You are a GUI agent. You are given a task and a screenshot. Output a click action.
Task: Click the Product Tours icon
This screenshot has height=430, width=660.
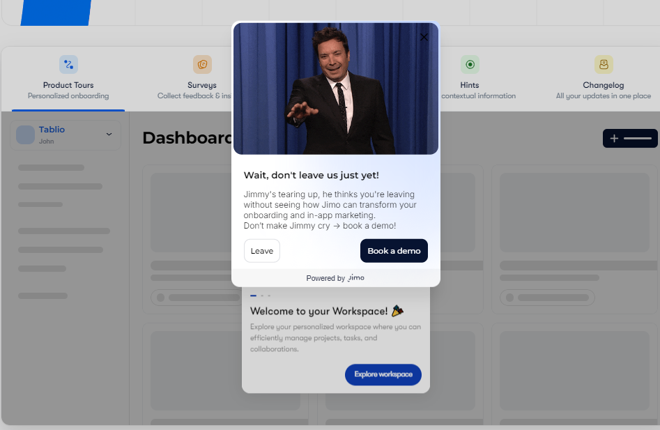pos(68,64)
